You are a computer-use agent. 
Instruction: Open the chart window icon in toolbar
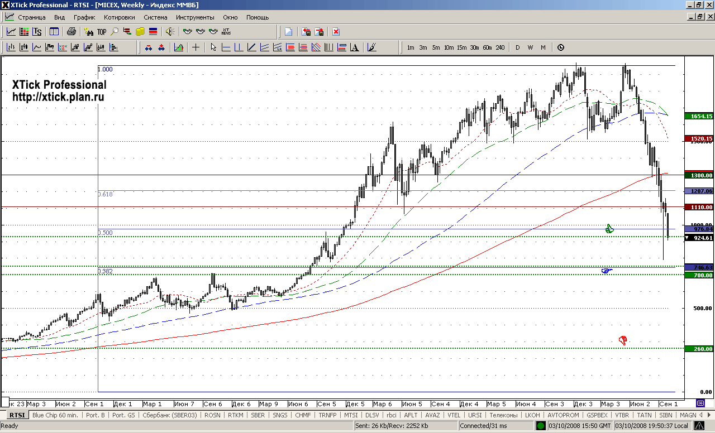point(11,31)
